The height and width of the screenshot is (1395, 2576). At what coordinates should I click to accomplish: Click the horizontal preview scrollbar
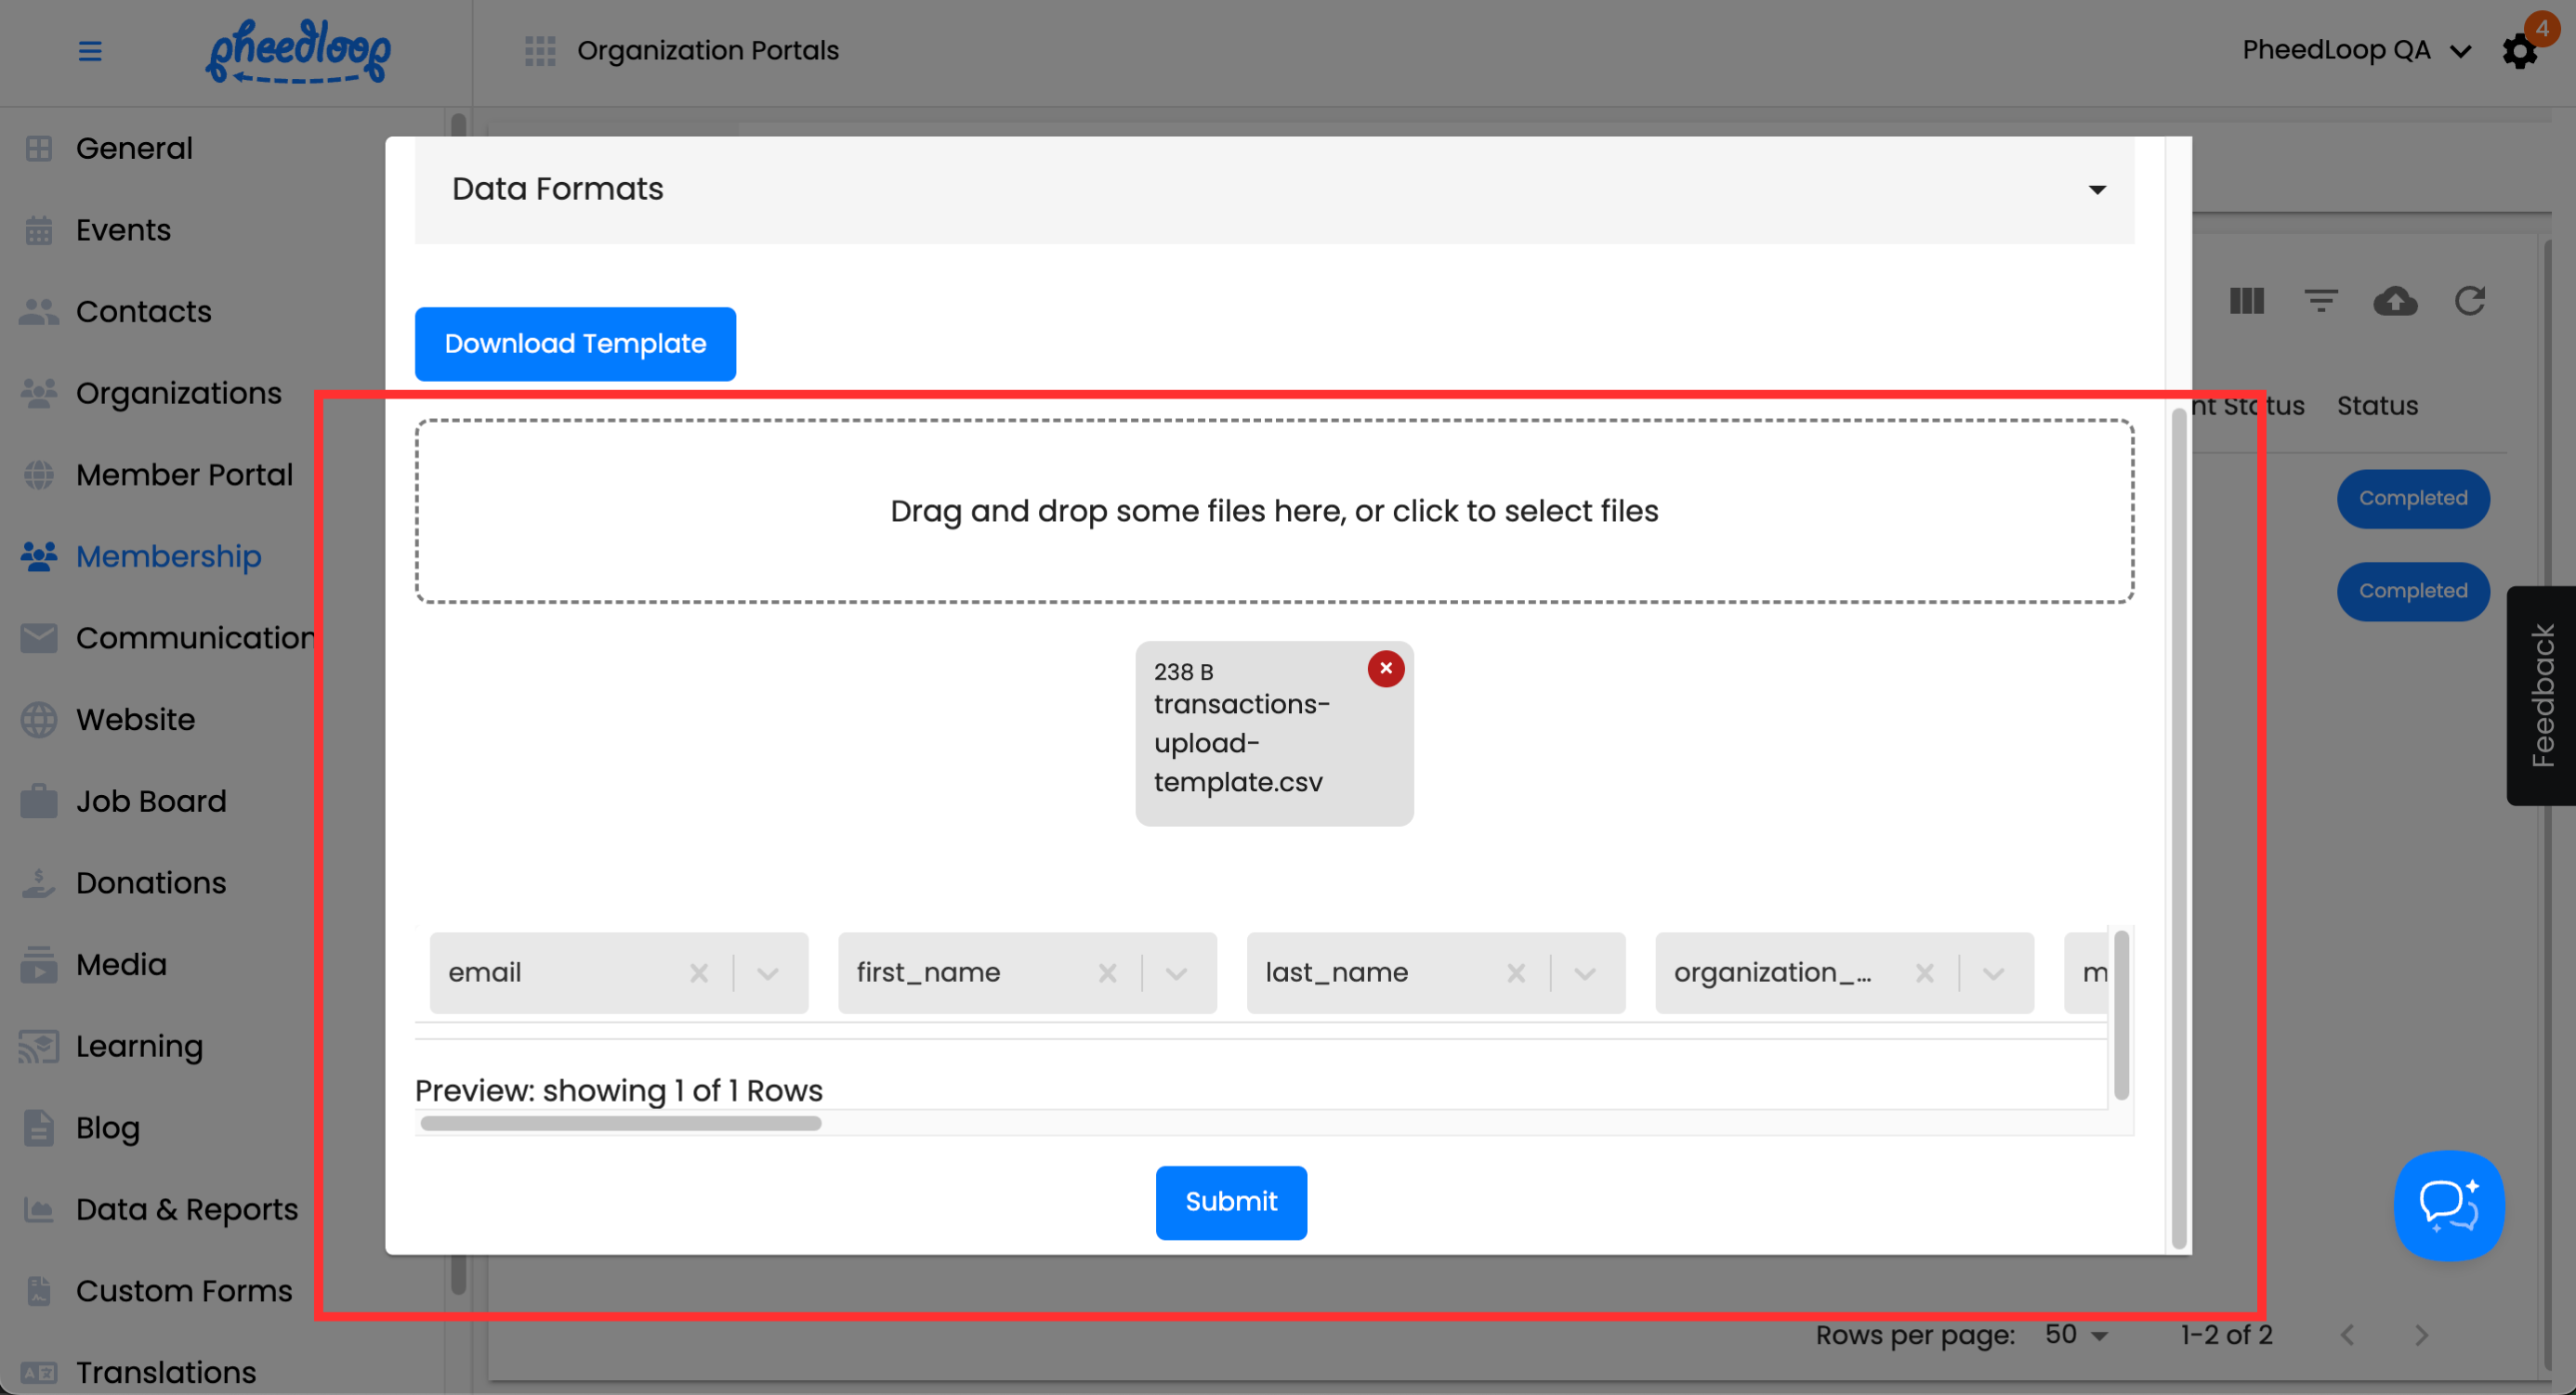(620, 1123)
